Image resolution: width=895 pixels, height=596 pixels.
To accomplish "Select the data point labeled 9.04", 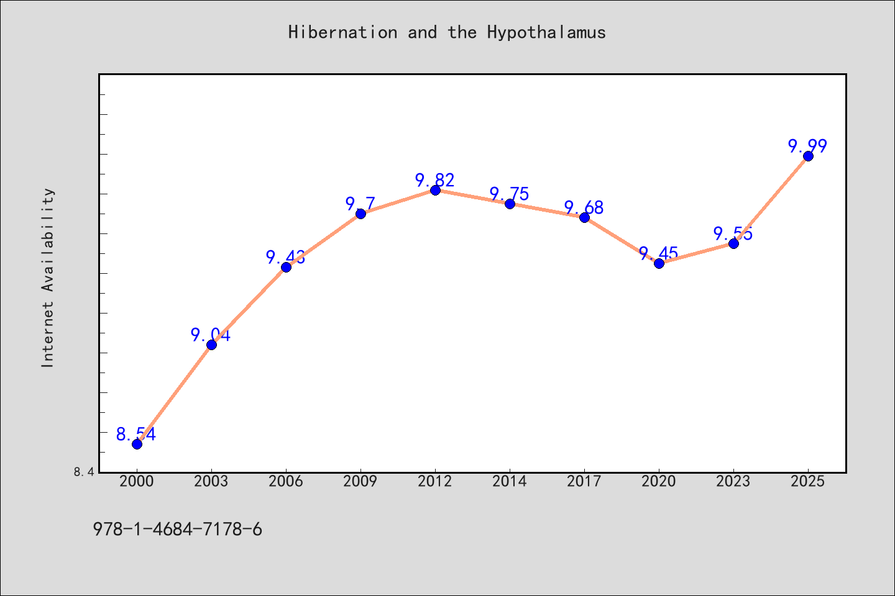I will click(211, 345).
